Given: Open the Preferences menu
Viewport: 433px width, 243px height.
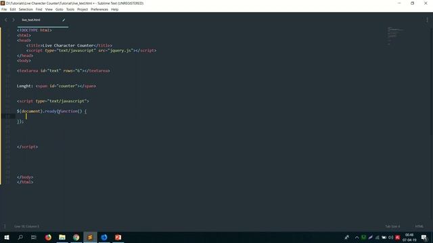Looking at the screenshot, I should click(x=99, y=9).
